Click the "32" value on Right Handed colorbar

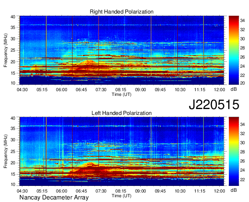pyautogui.click(x=242, y=30)
